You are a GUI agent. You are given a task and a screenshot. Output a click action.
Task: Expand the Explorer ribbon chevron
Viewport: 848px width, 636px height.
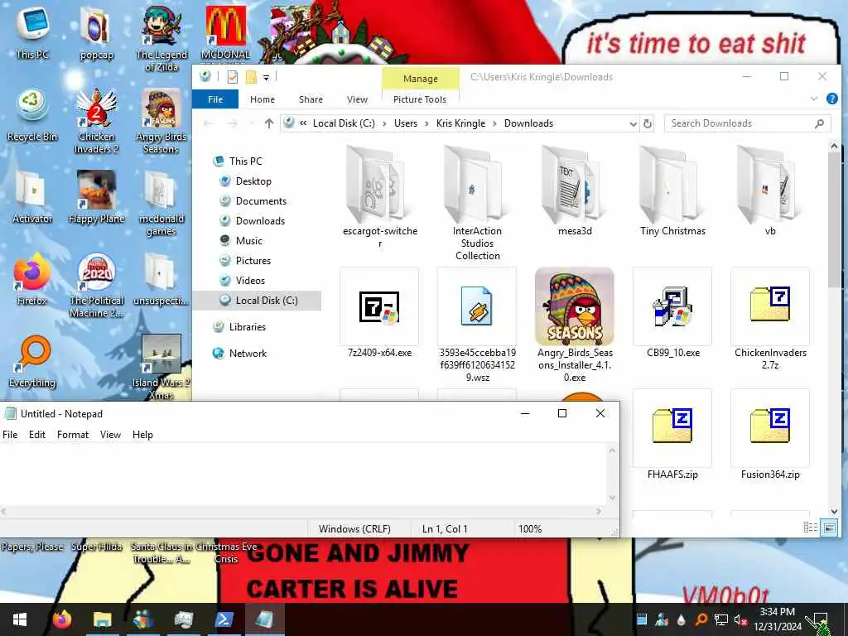[x=813, y=99]
